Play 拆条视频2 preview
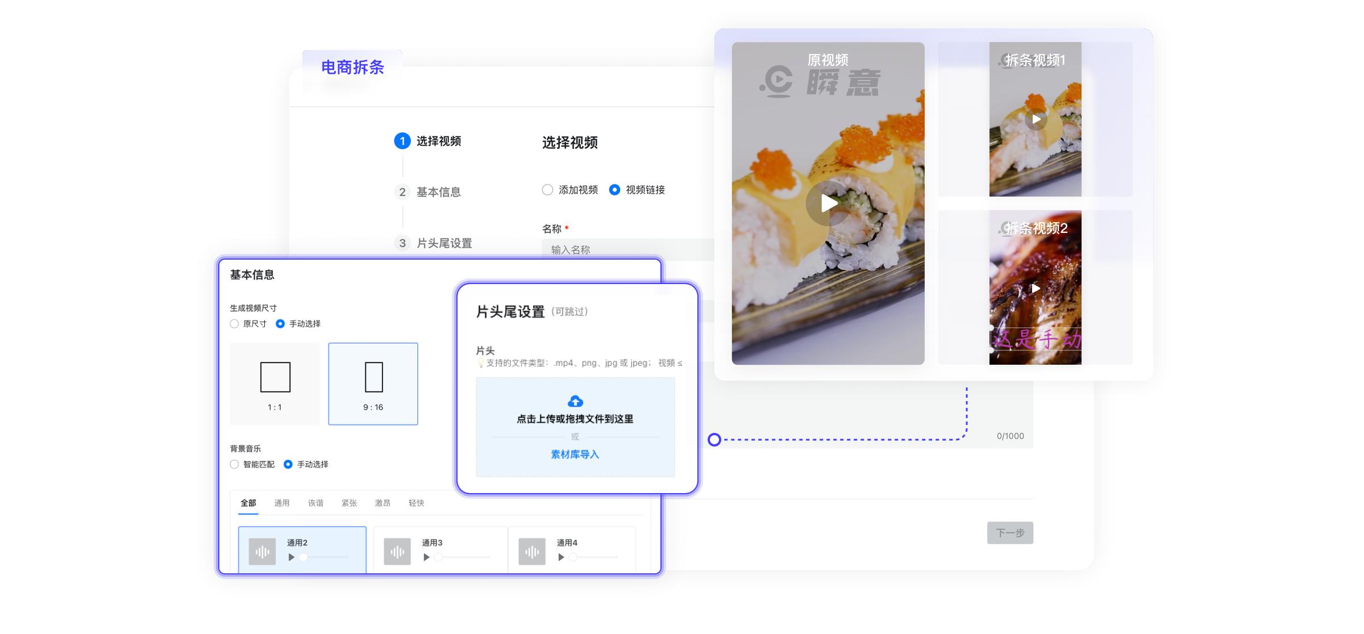The image size is (1364, 634). (x=1036, y=288)
